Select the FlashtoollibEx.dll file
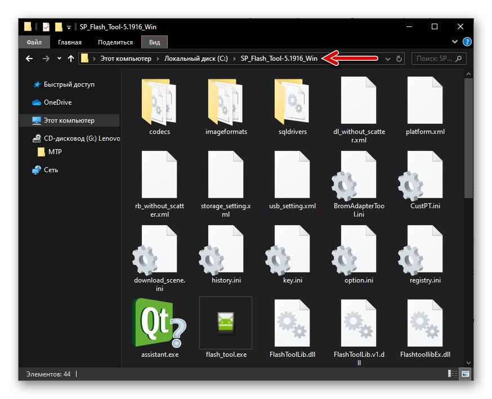This screenshot has width=492, height=399. [425, 329]
